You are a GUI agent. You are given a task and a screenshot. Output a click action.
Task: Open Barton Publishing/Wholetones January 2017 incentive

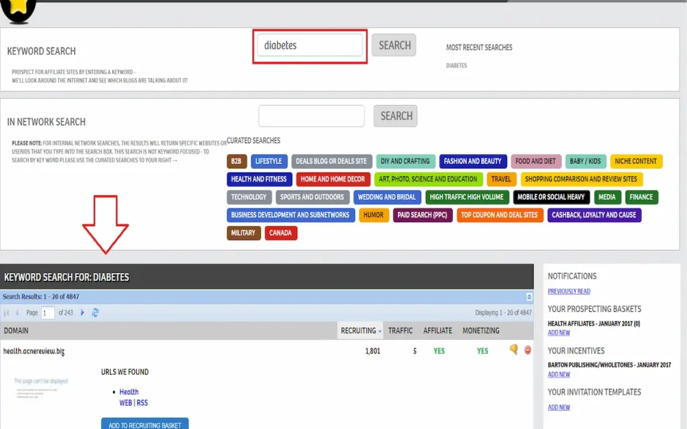pyautogui.click(x=609, y=365)
